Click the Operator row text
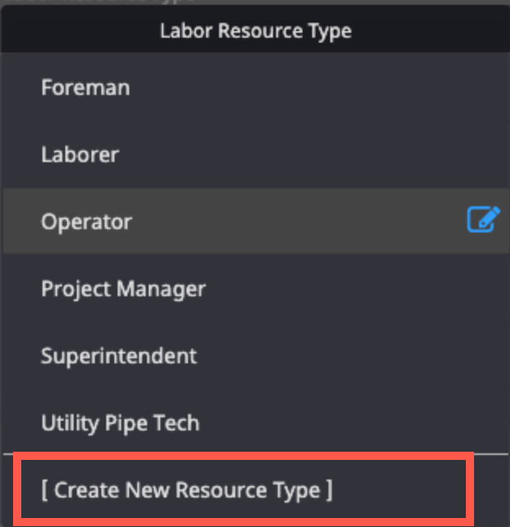 [x=87, y=222]
